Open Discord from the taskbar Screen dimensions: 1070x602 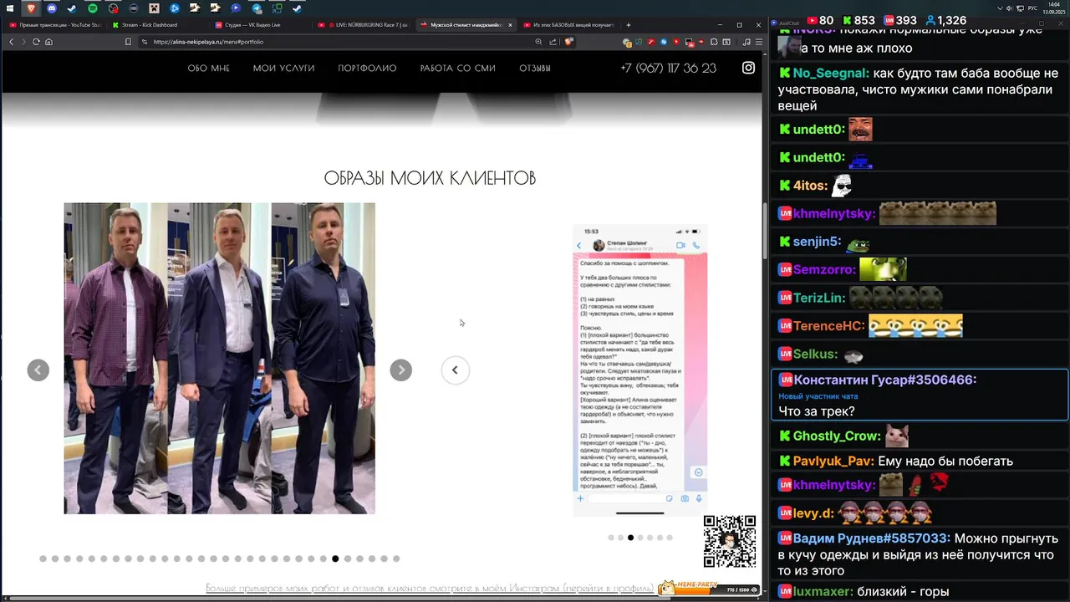pos(52,8)
